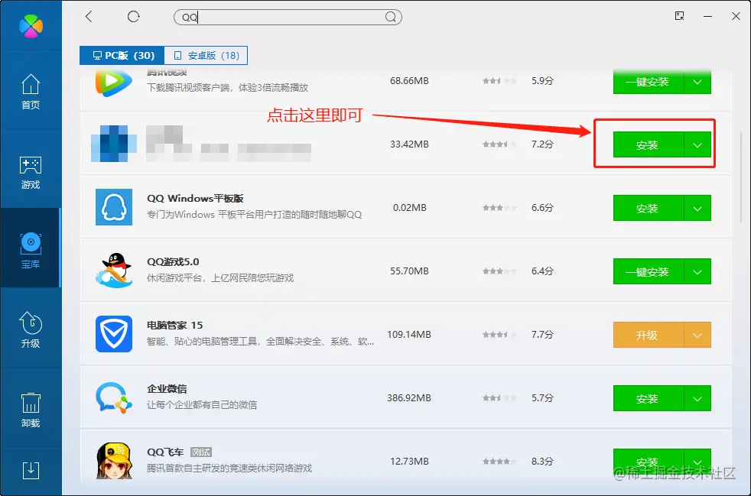Expand upgrade options for 电脑管家 15
Image resolution: width=751 pixels, height=496 pixels.
click(x=697, y=336)
